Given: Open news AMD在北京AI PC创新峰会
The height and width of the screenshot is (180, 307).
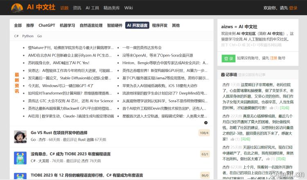Looking at the screenshot, I should pos(70,55).
